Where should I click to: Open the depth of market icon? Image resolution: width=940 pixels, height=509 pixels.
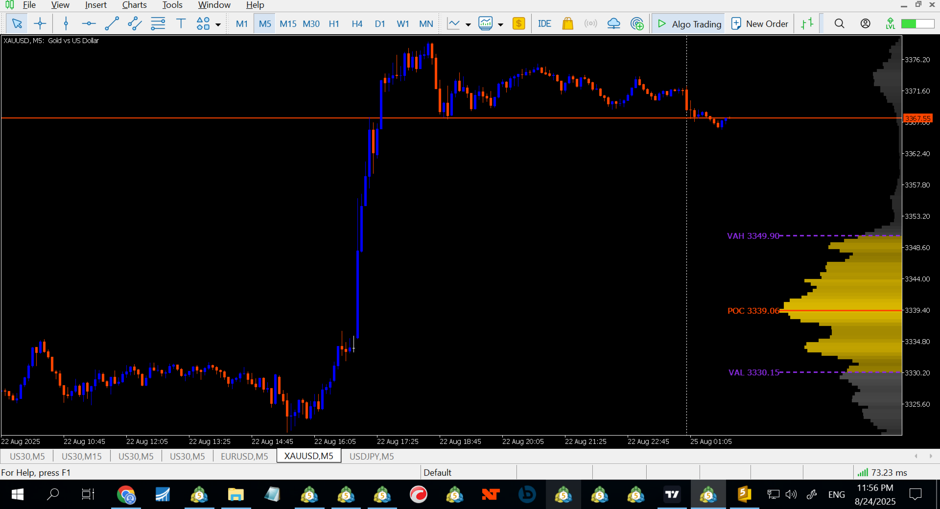click(x=807, y=23)
